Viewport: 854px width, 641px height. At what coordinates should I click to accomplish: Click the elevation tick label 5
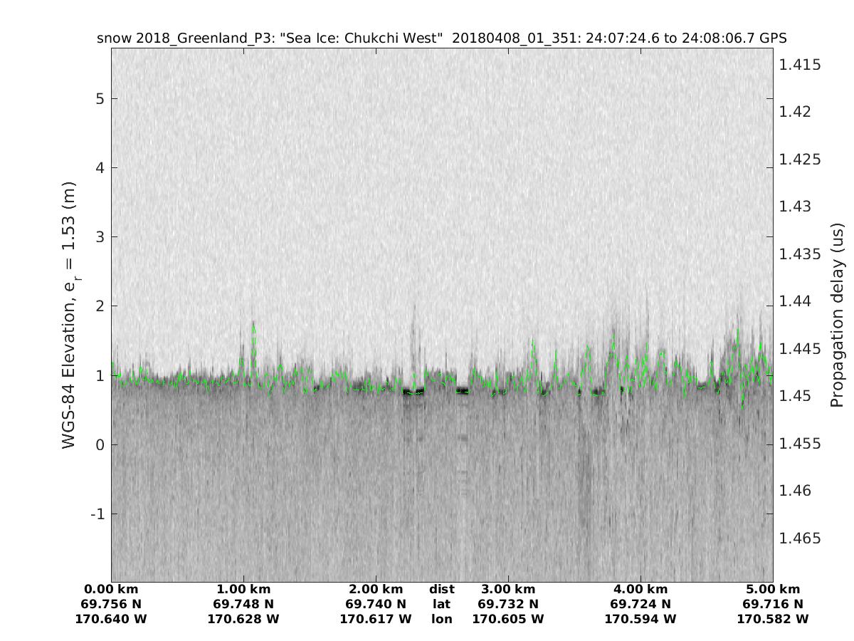[100, 98]
